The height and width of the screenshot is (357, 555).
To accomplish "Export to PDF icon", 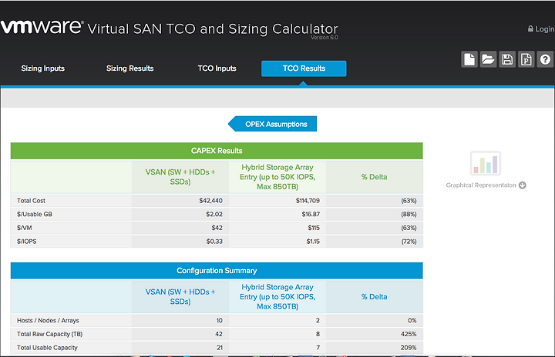I will (x=526, y=59).
